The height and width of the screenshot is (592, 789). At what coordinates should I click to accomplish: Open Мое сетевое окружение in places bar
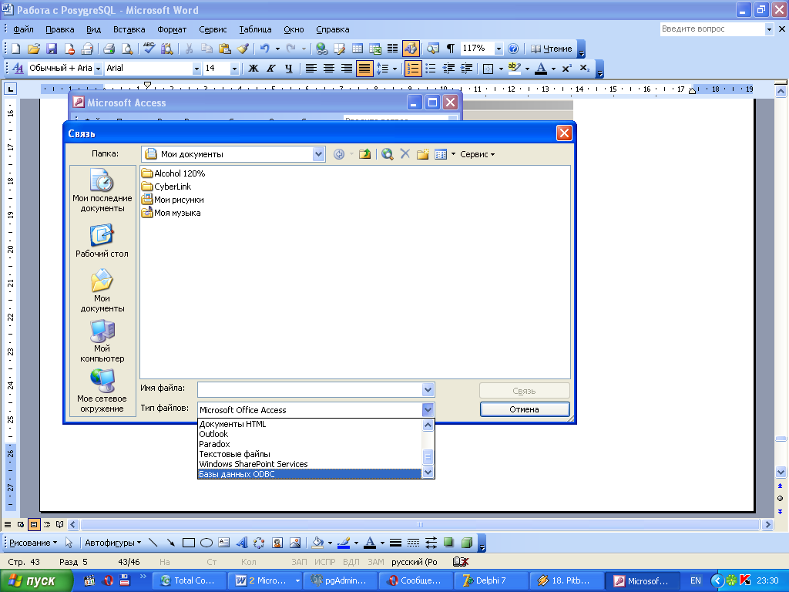[102, 391]
